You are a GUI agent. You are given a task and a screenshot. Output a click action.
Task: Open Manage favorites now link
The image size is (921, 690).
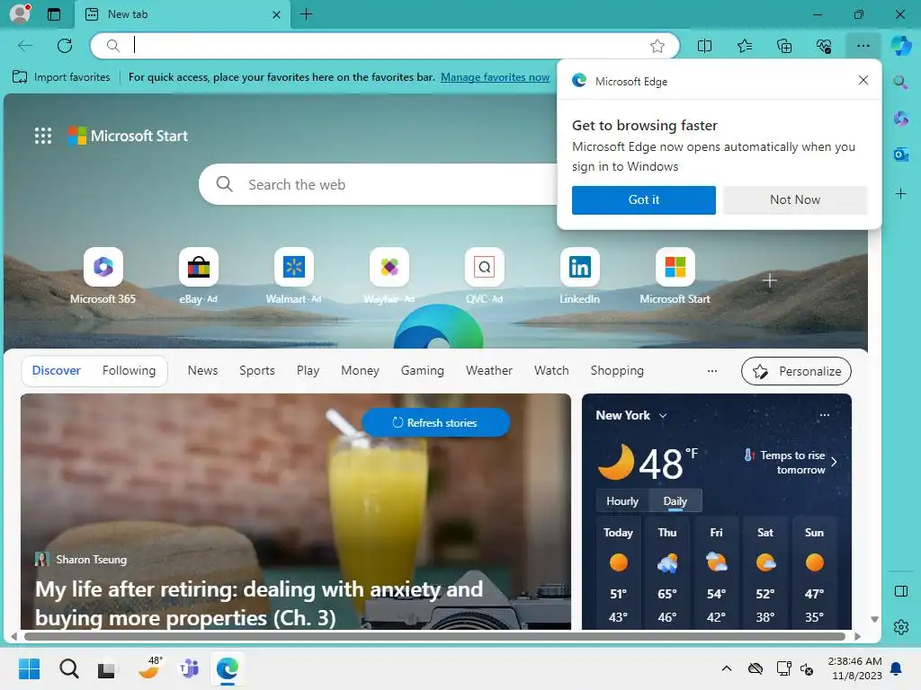click(x=496, y=77)
